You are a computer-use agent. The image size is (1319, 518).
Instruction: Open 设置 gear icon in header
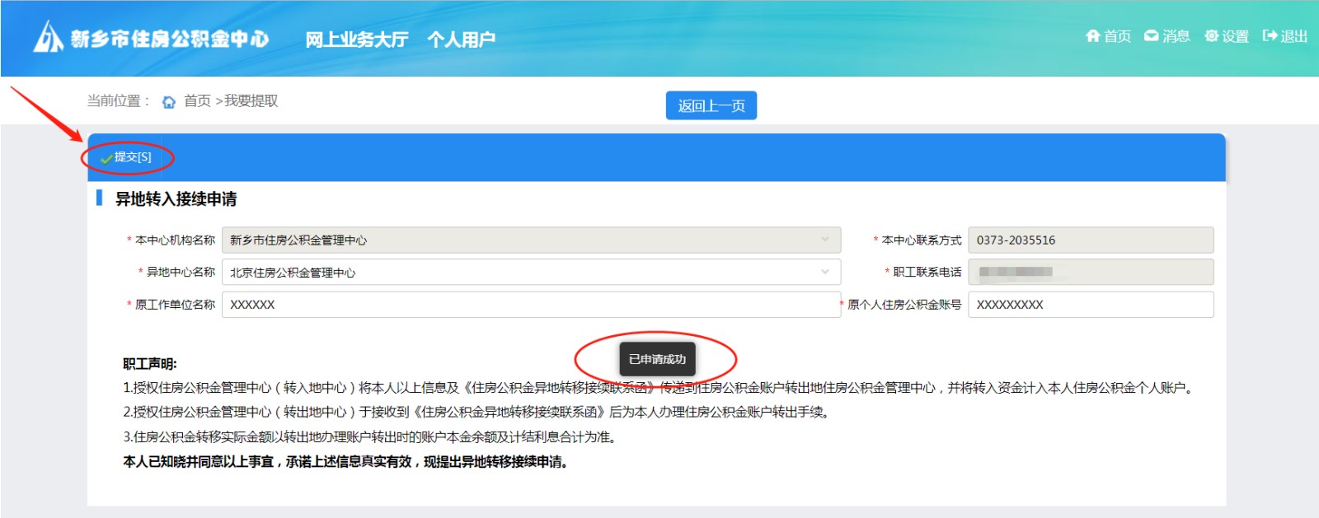click(1211, 35)
